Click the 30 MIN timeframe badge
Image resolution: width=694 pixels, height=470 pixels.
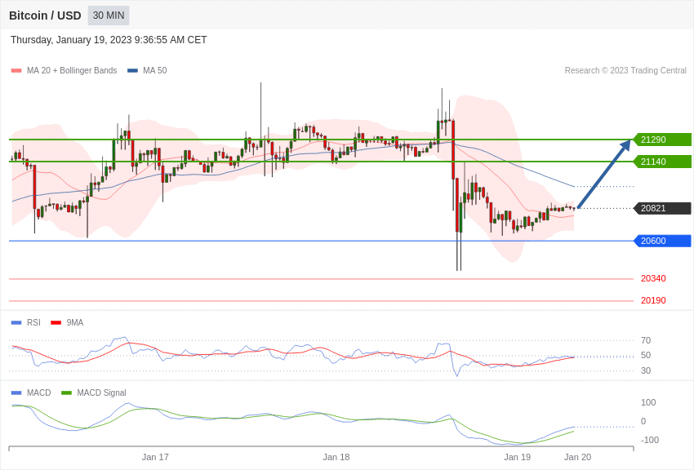[109, 16]
